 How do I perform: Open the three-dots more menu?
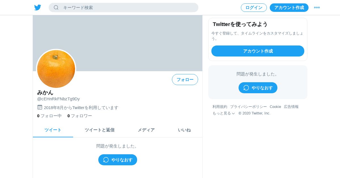tap(317, 7)
